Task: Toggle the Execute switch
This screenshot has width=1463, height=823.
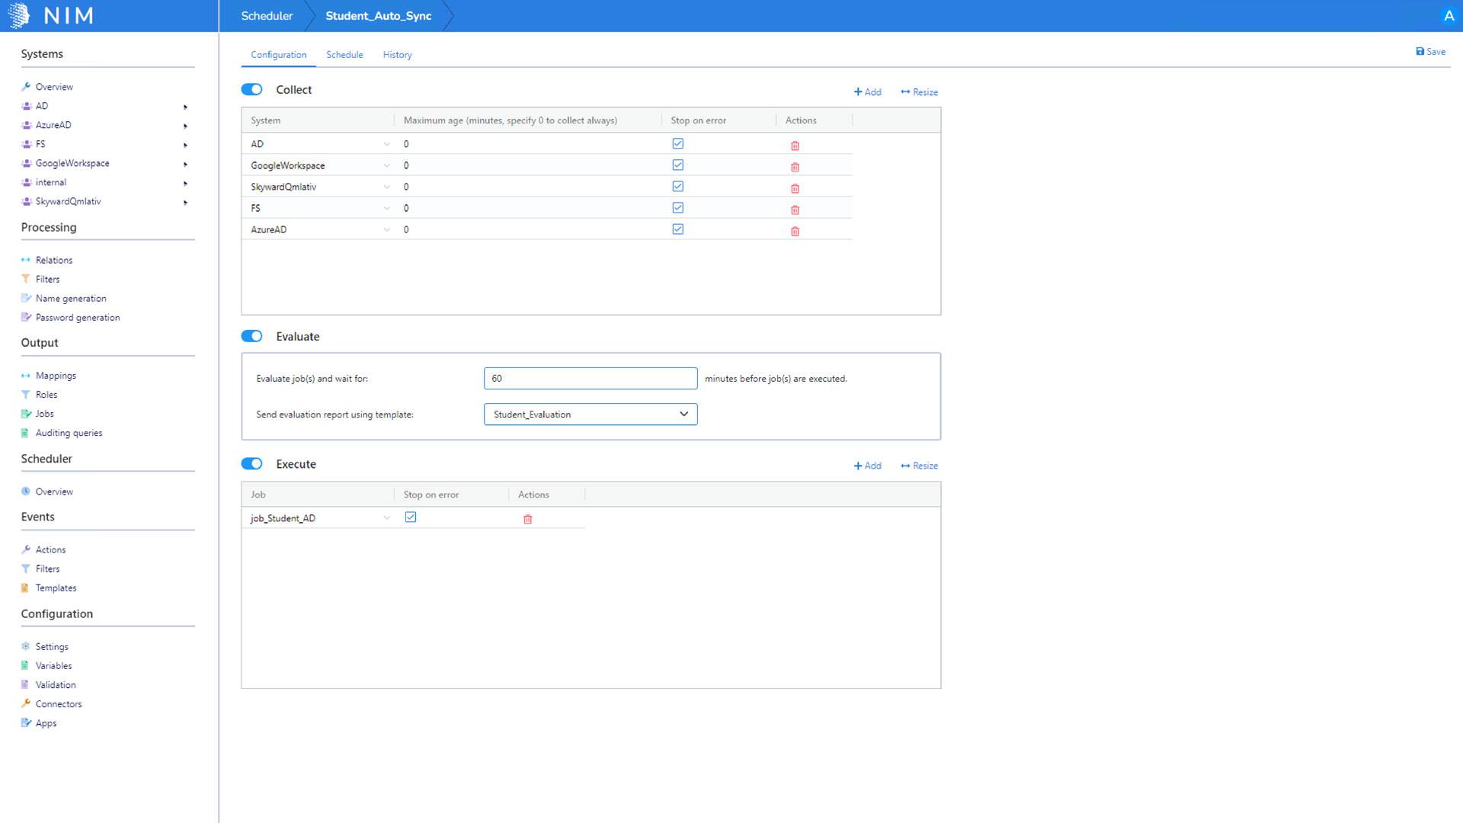Action: [251, 463]
